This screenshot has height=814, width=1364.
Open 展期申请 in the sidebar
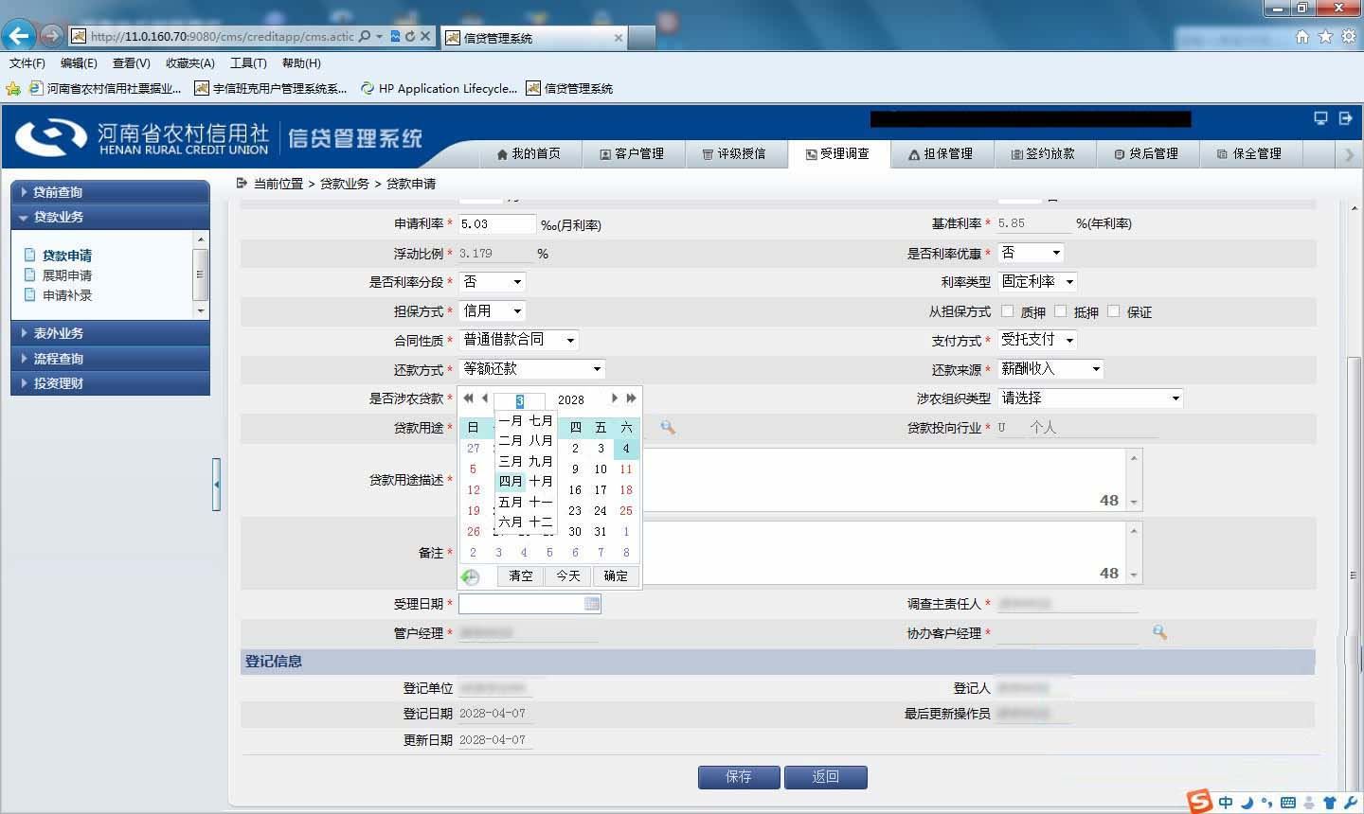point(67,275)
